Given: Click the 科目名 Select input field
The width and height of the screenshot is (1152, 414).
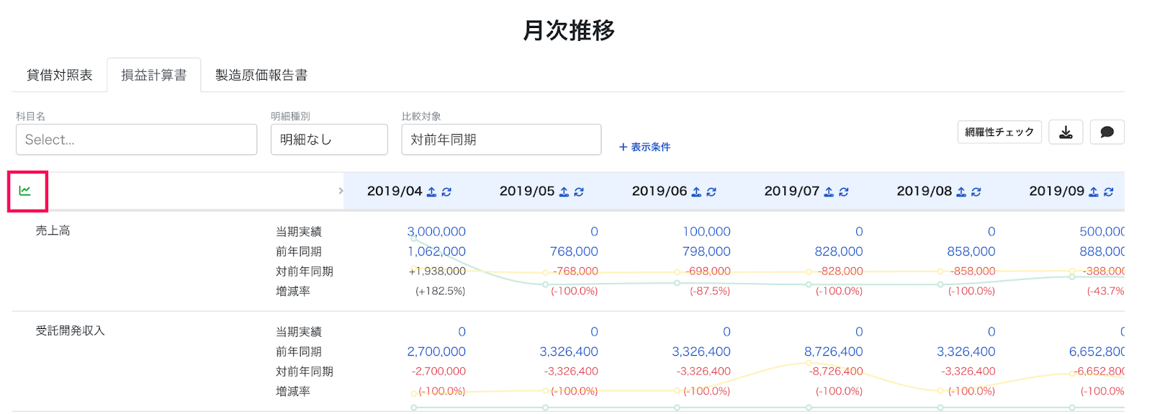Looking at the screenshot, I should coord(136,140).
